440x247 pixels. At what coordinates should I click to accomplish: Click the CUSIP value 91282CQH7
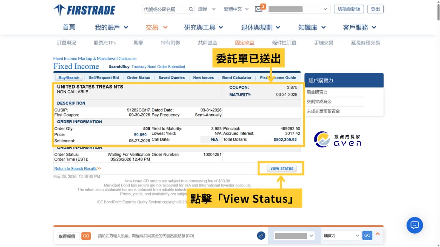tap(138, 110)
